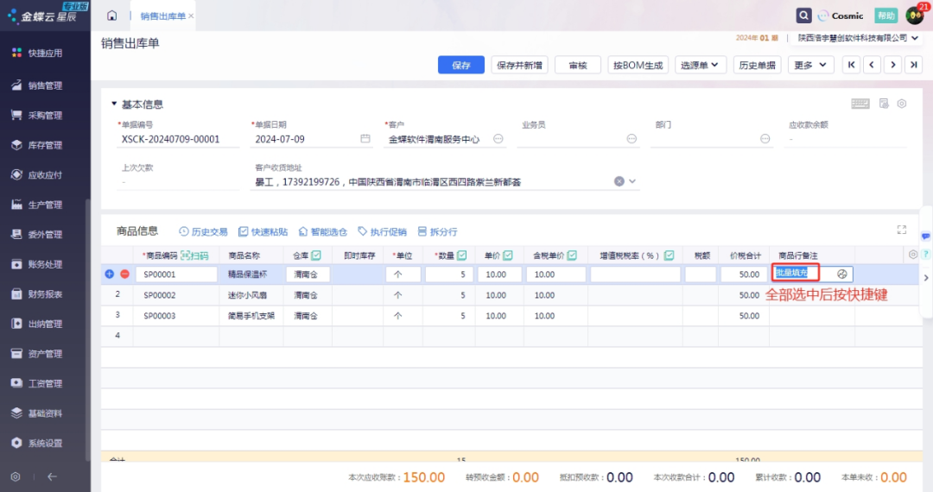Click the 审核 button

tap(577, 65)
